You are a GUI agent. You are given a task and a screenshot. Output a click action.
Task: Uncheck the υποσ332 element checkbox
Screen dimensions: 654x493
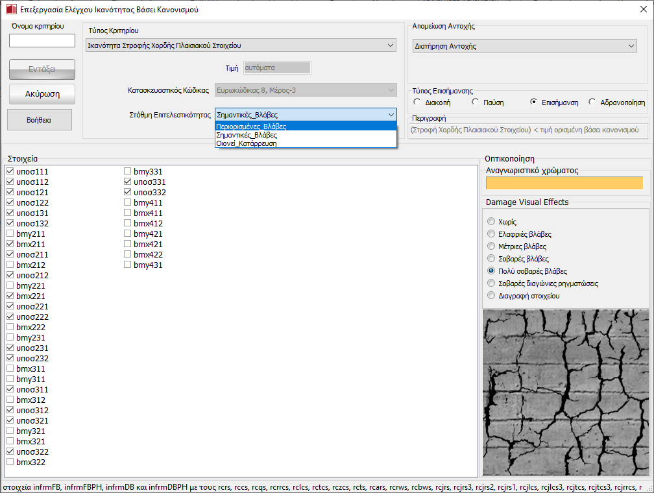128,193
